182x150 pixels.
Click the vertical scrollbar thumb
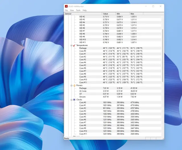pyautogui.click(x=163, y=56)
